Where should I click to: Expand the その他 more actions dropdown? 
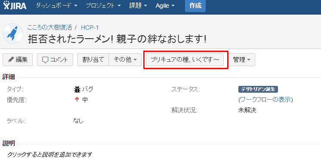(125, 60)
